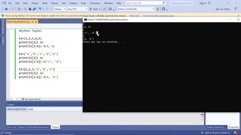
Task: Click the toolbar icon just right of Find in Files
Action: (x=110, y=9)
